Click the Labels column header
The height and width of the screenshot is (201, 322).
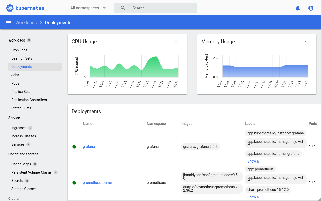pyautogui.click(x=250, y=124)
